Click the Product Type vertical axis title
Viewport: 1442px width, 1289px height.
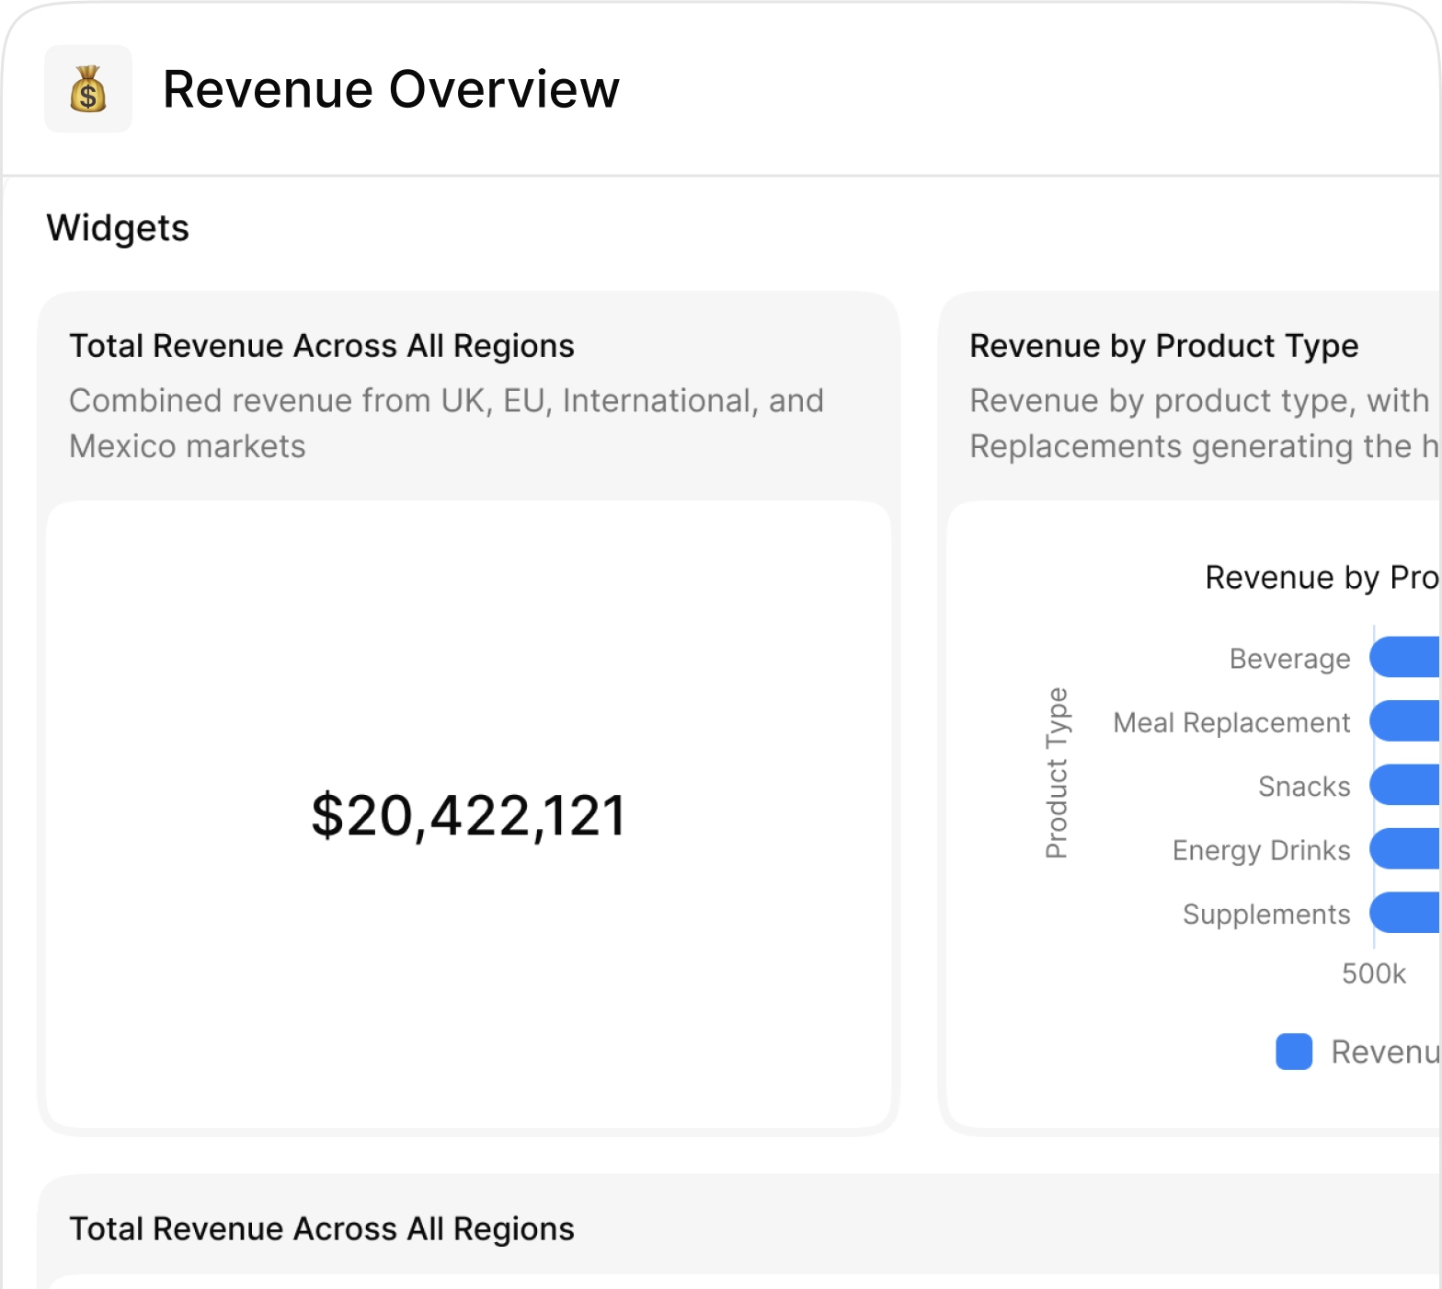point(1058,773)
